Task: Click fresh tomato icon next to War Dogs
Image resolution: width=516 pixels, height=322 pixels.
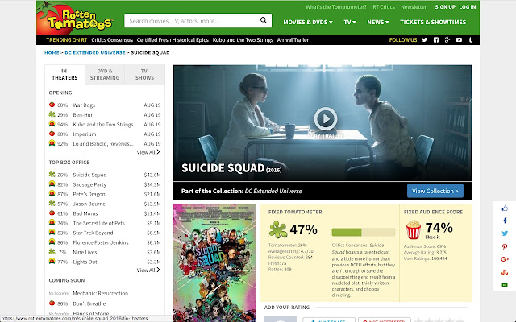Action: click(52, 105)
